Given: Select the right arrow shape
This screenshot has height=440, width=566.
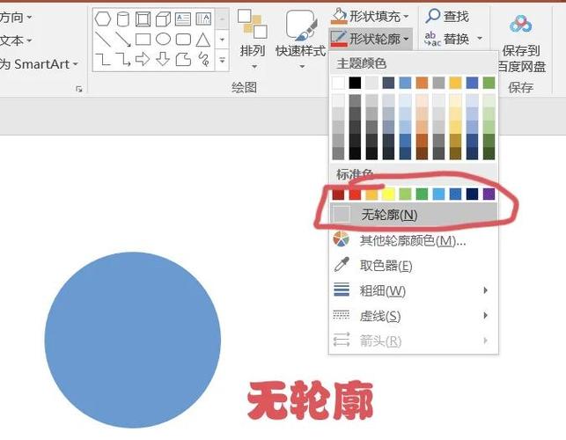Looking at the screenshot, I should [x=143, y=59].
